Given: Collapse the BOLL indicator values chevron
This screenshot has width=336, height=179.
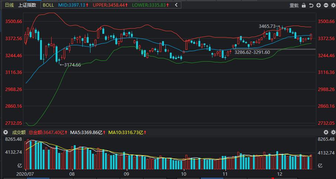Looking at the screenshot, I should (176, 5).
